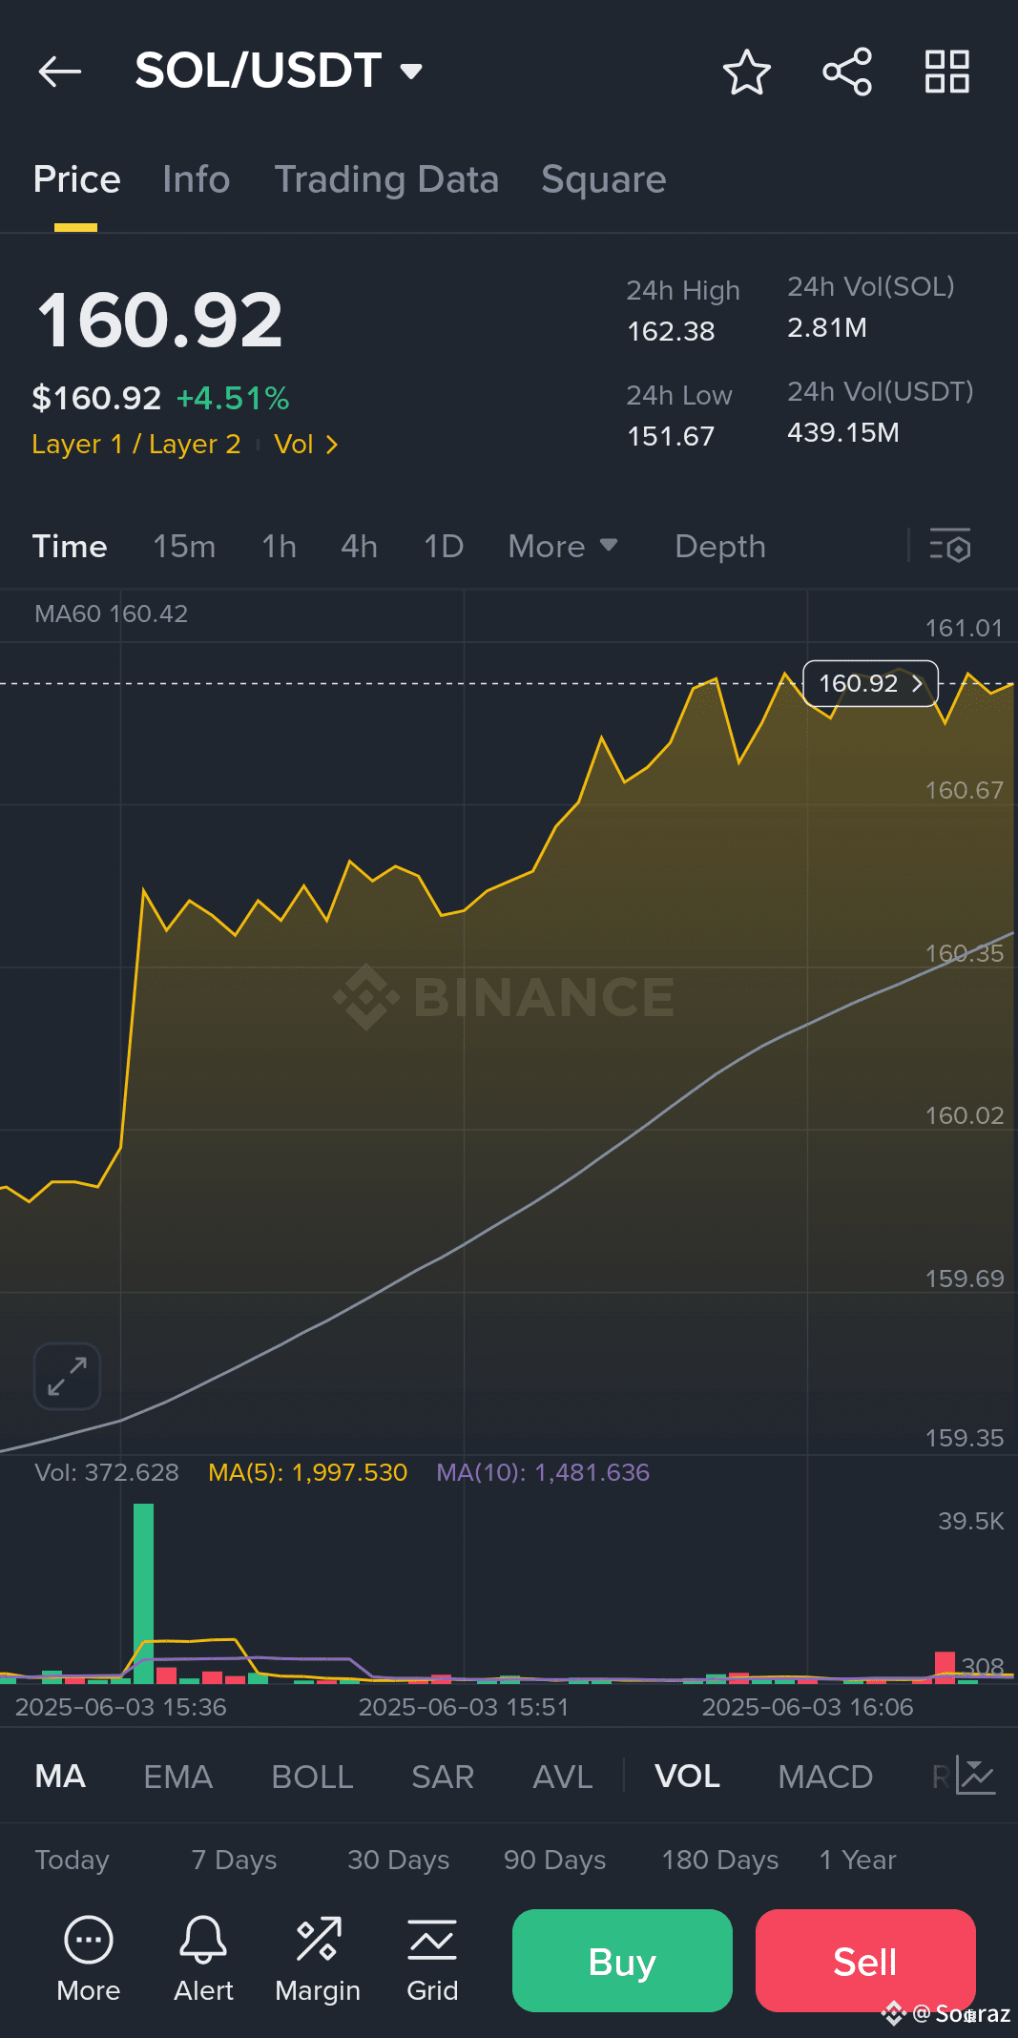Open the Margin icon
The image size is (1018, 2038).
pos(318,1960)
